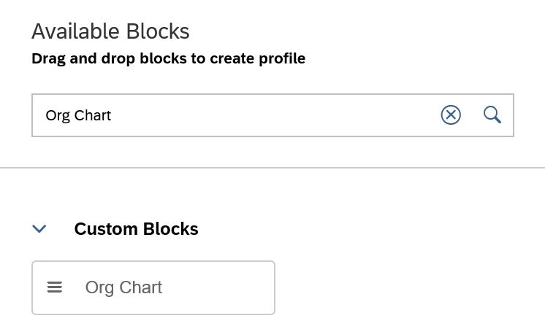Click the horizontal divider below the search
The width and height of the screenshot is (545, 329).
pyautogui.click(x=272, y=168)
